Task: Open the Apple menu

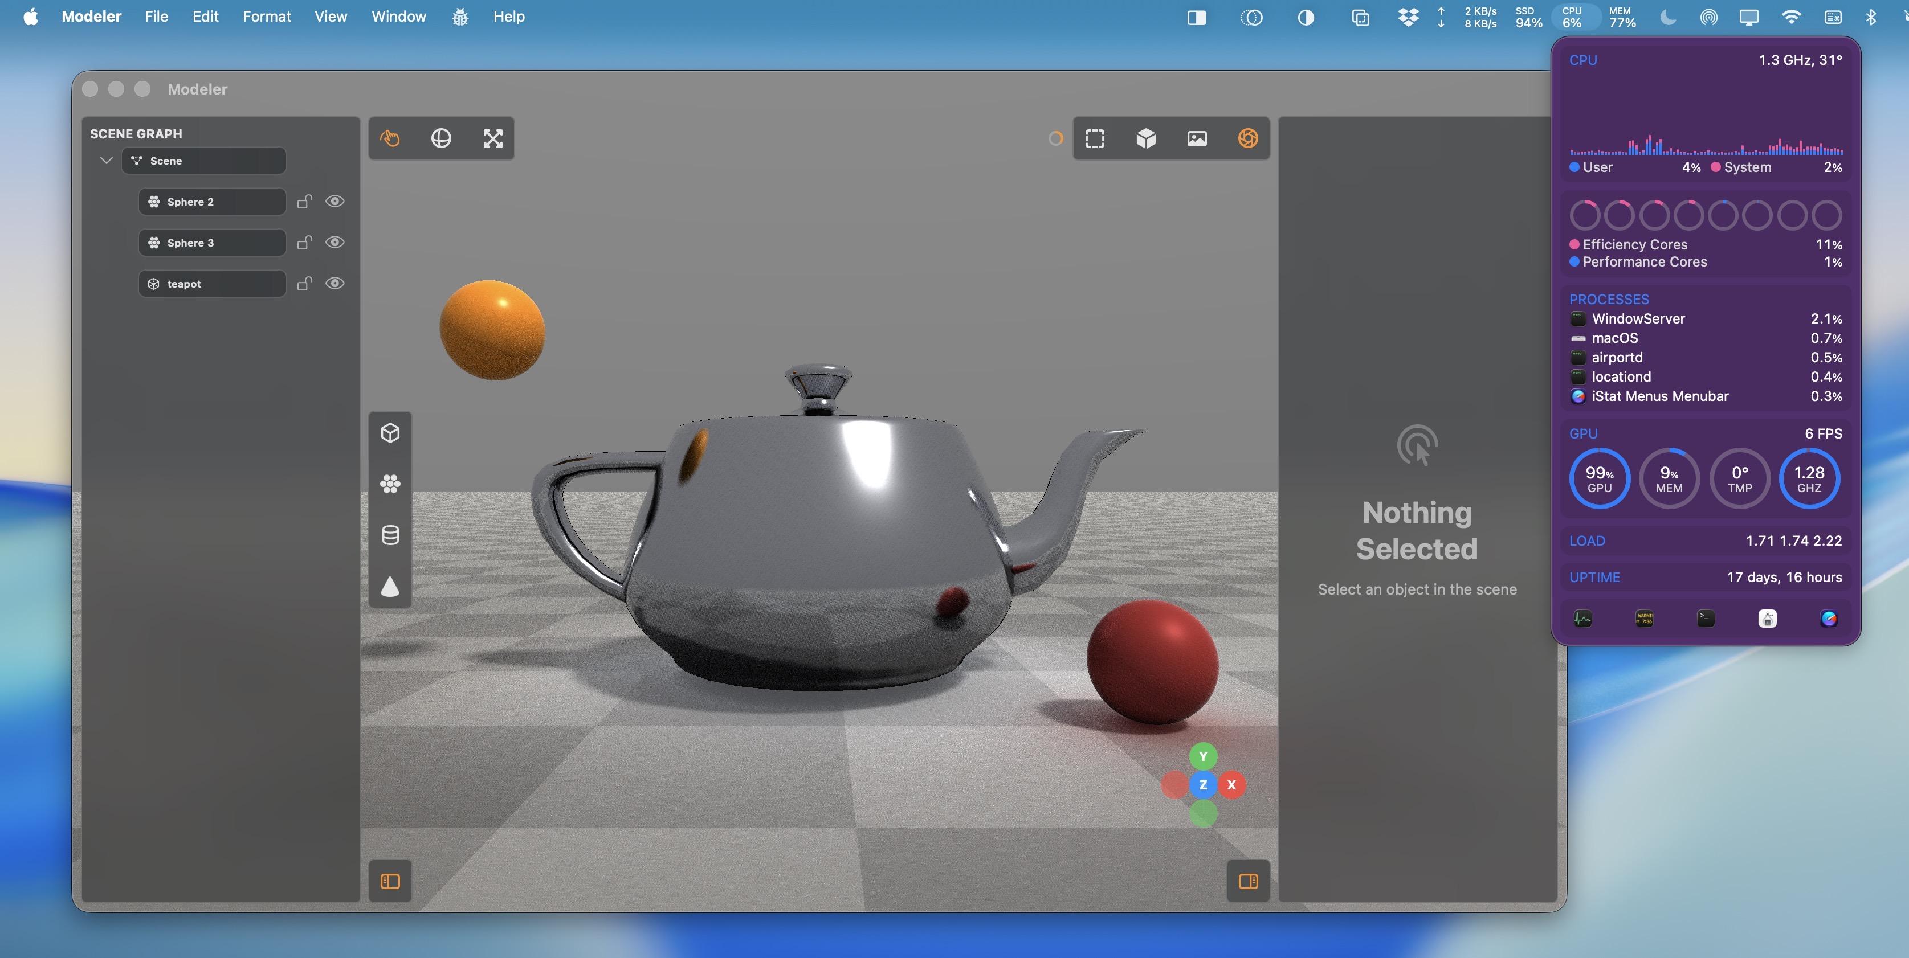Action: click(31, 17)
